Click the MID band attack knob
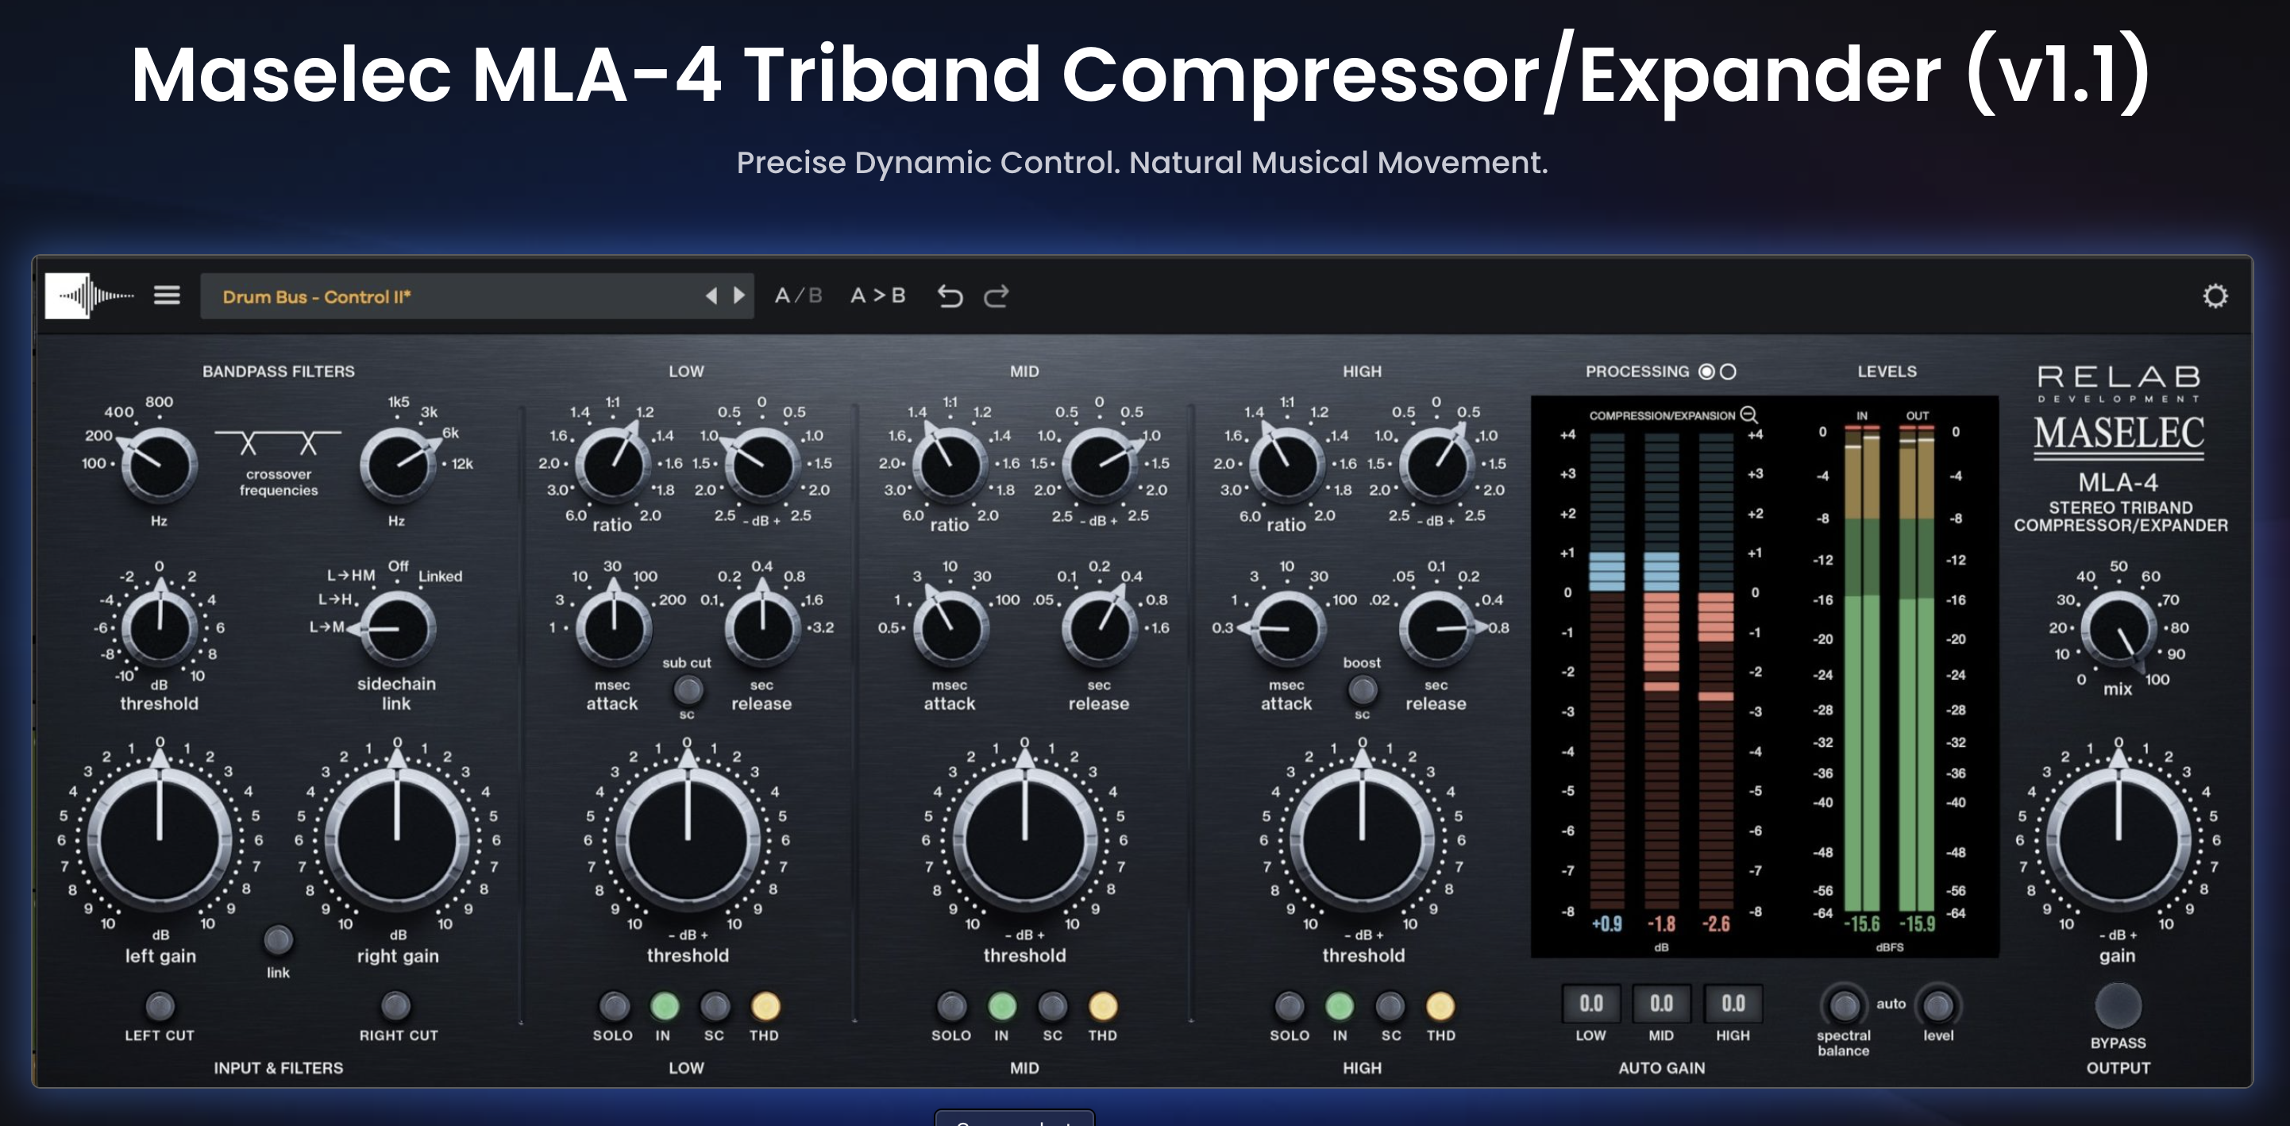The image size is (2290, 1126). (950, 628)
